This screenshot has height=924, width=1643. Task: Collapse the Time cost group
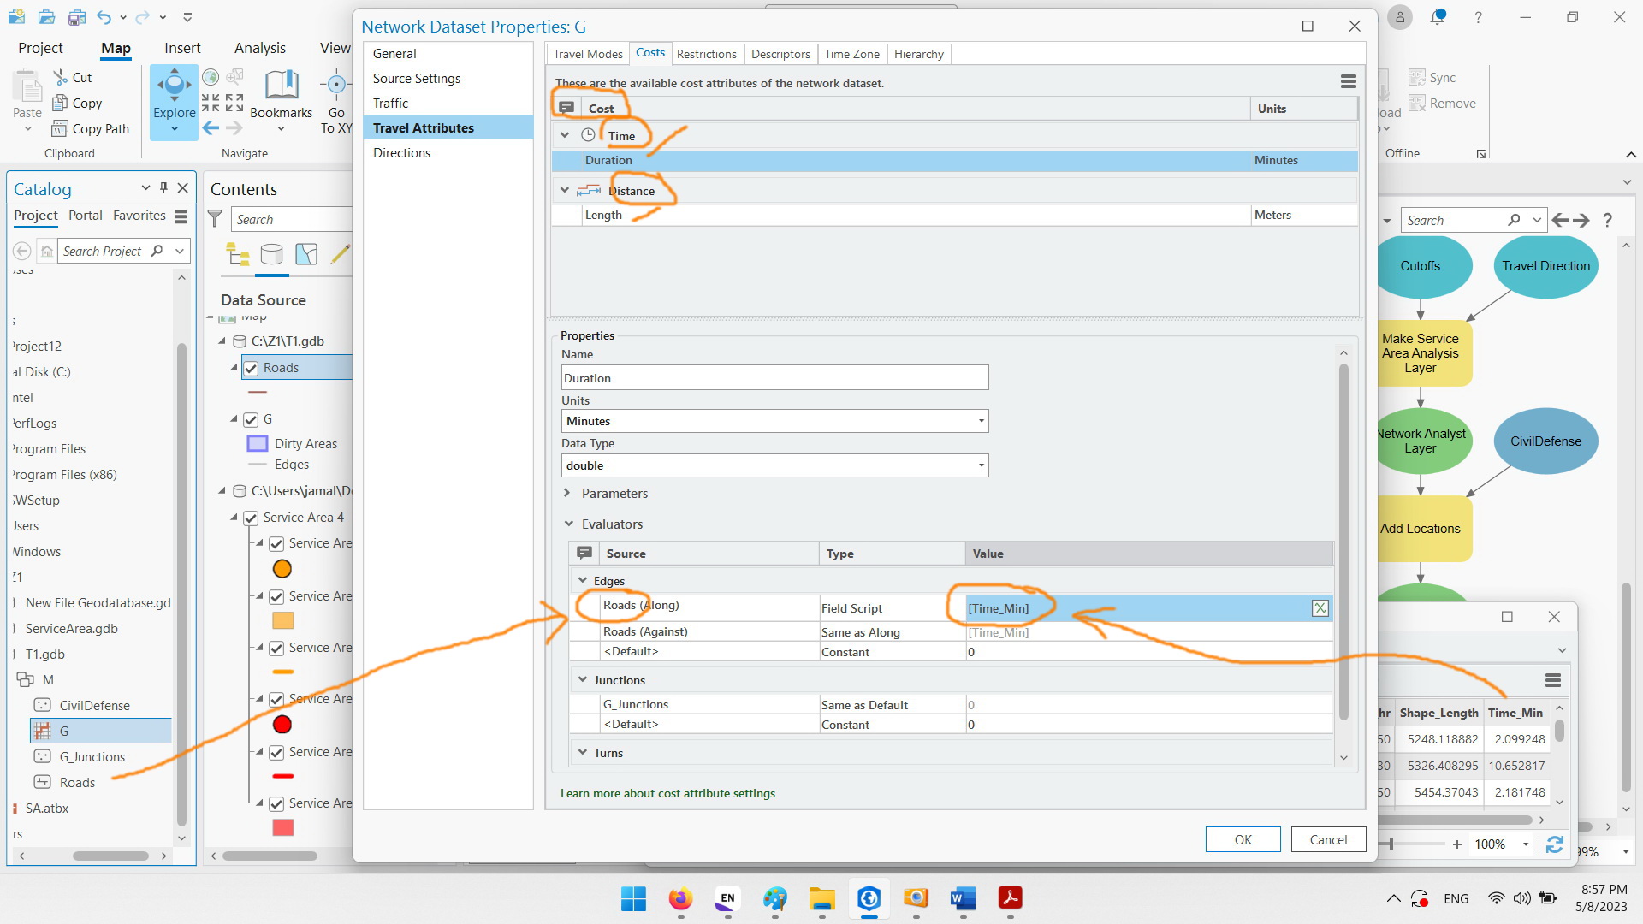[x=565, y=135]
